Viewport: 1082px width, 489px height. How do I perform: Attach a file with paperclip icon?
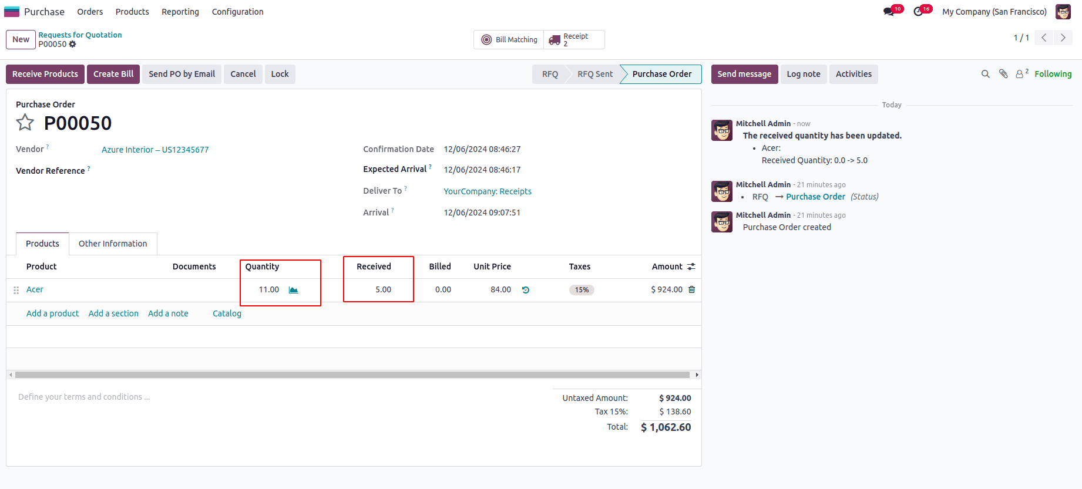click(1003, 74)
